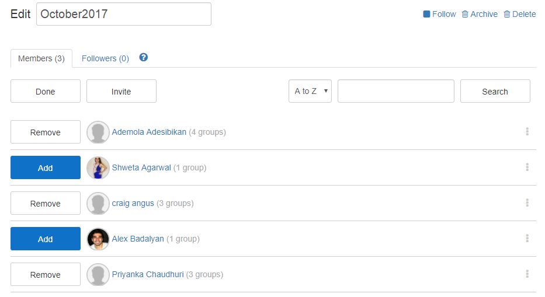Remove craig angus from the group
The height and width of the screenshot is (297, 545).
pos(46,203)
